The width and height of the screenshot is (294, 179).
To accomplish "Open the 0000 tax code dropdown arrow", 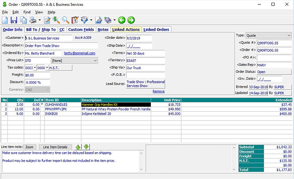I will coord(47,67).
